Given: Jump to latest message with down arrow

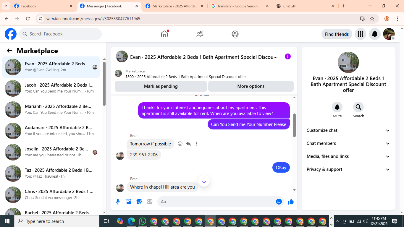Looking at the screenshot, I should coord(204,181).
